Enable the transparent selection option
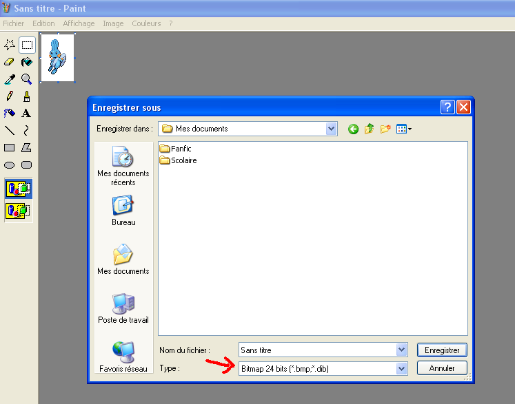 click(x=18, y=211)
